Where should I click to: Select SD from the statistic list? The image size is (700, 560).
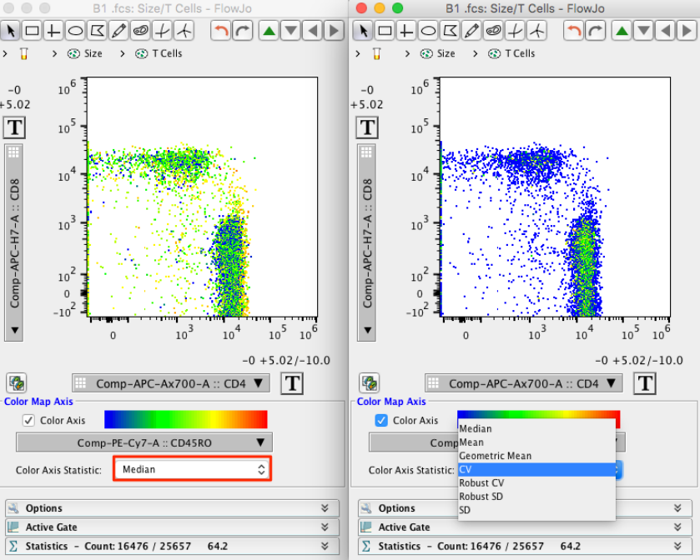537,510
